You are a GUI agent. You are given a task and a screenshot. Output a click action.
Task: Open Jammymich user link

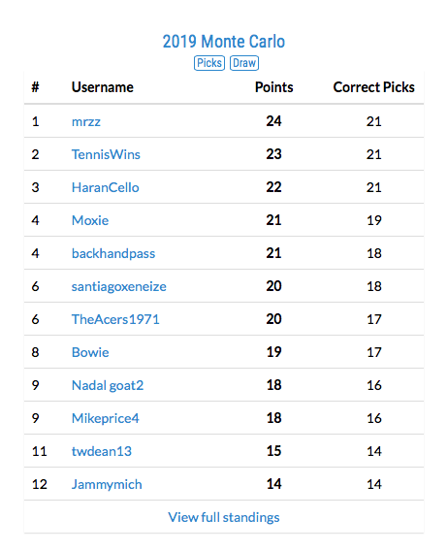pyautogui.click(x=107, y=485)
